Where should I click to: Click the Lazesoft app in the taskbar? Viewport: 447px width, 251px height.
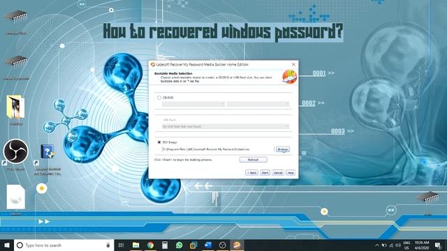(x=237, y=245)
